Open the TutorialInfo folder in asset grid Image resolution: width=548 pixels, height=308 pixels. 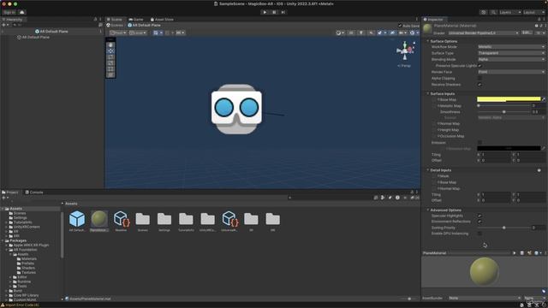[186, 219]
